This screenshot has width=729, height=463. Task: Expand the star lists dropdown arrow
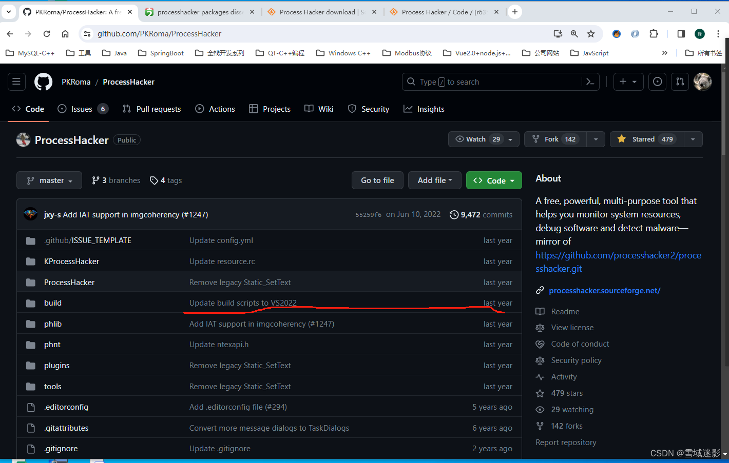pyautogui.click(x=693, y=139)
